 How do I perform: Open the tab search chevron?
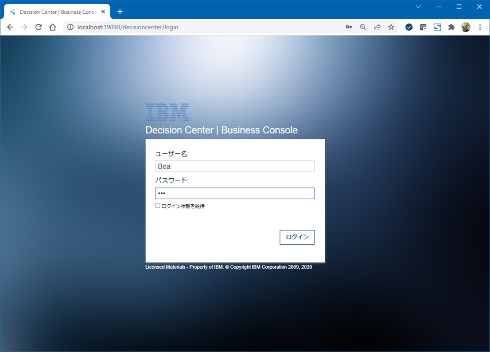pos(418,7)
